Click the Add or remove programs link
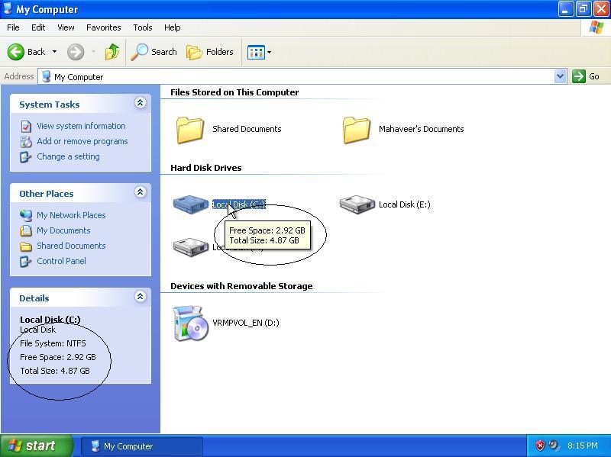611x457 pixels. (x=82, y=141)
